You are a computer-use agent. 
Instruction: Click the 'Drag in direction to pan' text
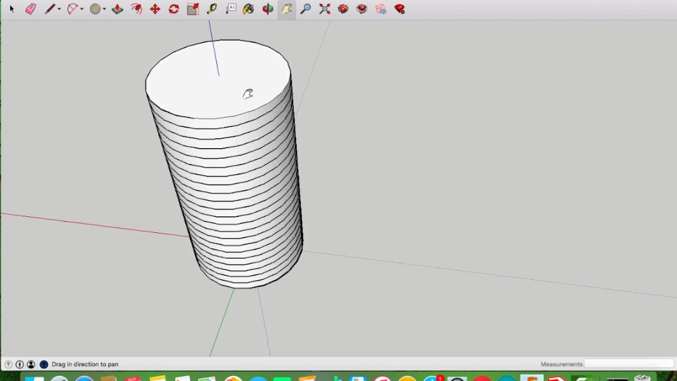[x=85, y=364]
